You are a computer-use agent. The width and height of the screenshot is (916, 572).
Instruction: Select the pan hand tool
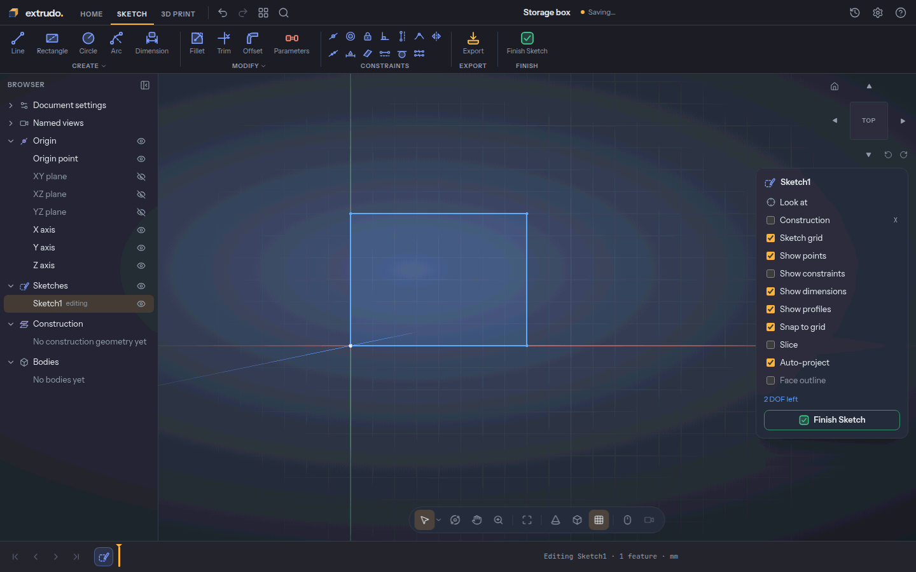tap(477, 520)
